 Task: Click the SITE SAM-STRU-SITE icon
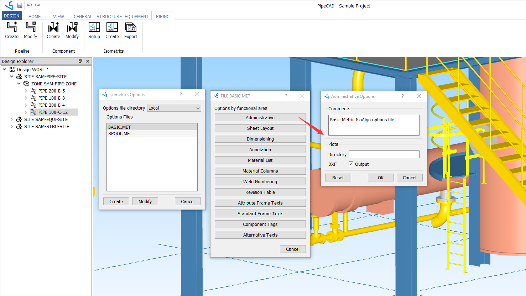19,126
